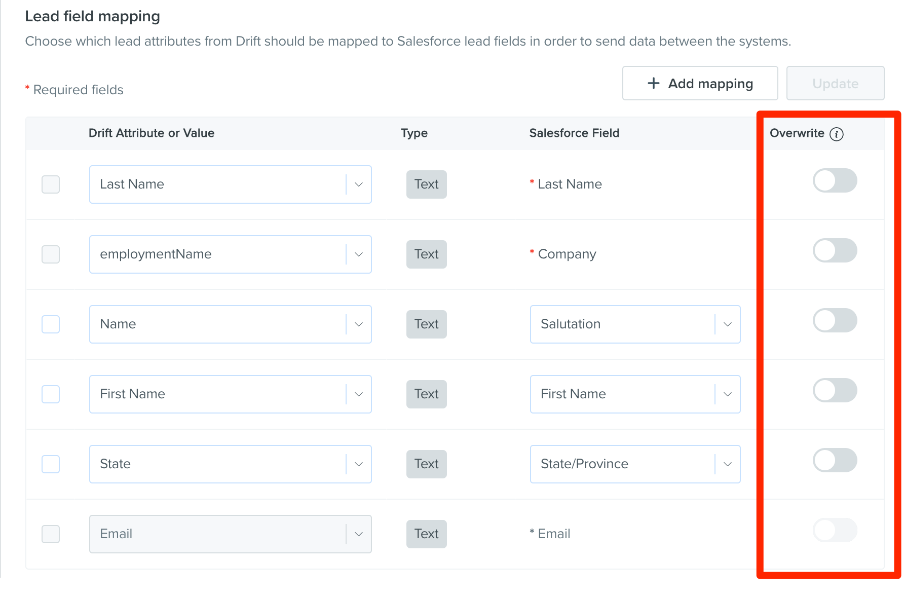This screenshot has width=904, height=600.
Task: Open the Name Drift attribute dropdown
Action: click(x=231, y=324)
